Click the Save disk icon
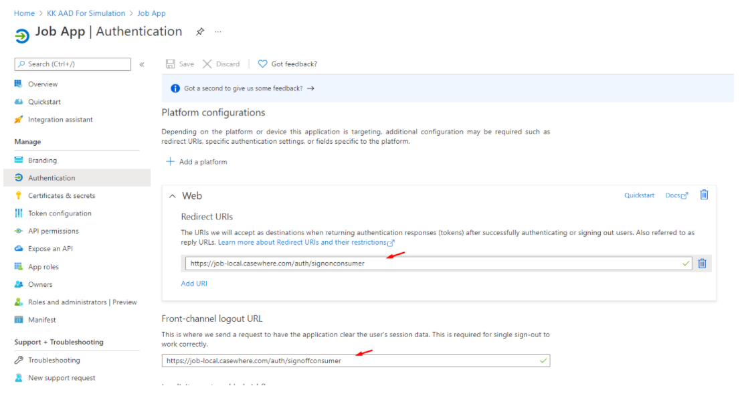748x396 pixels. 171,64
